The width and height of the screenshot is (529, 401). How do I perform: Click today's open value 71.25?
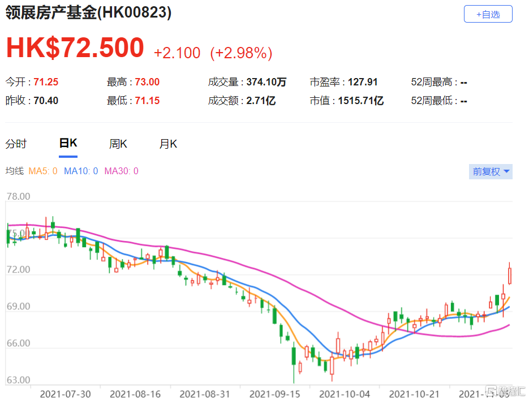tap(46, 82)
